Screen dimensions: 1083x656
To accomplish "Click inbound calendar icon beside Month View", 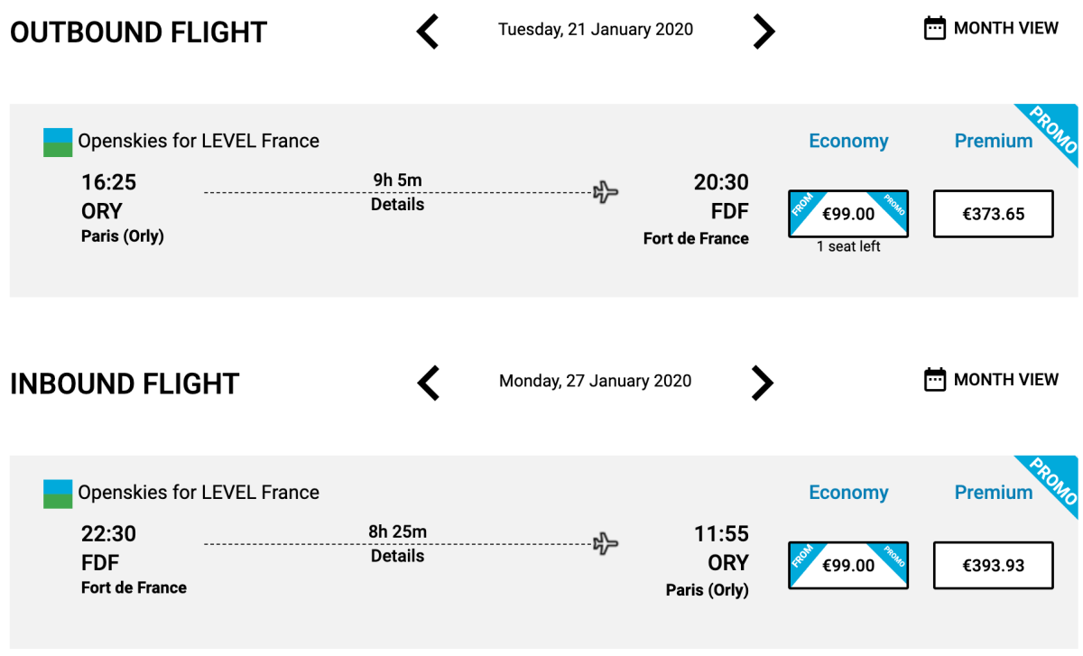I will [935, 380].
